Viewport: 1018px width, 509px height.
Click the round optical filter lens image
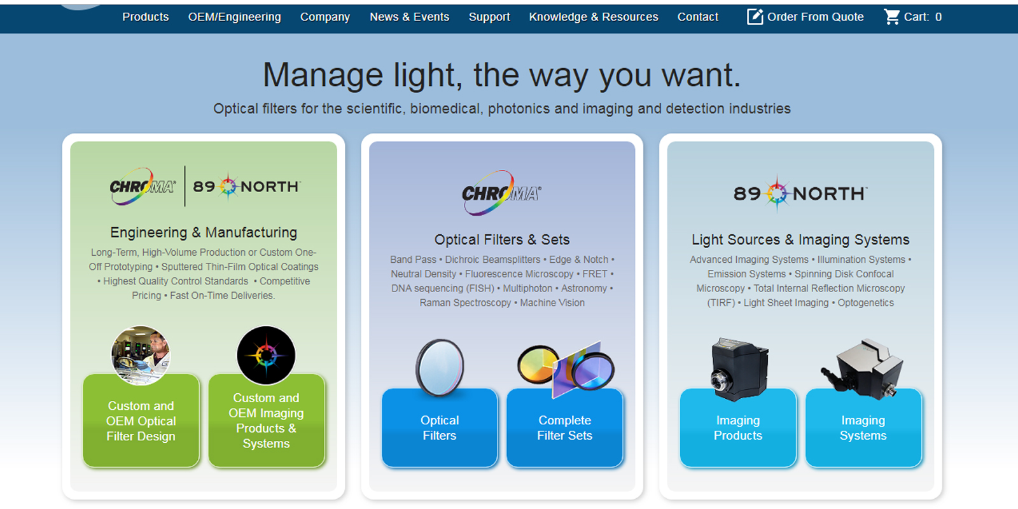pos(440,368)
